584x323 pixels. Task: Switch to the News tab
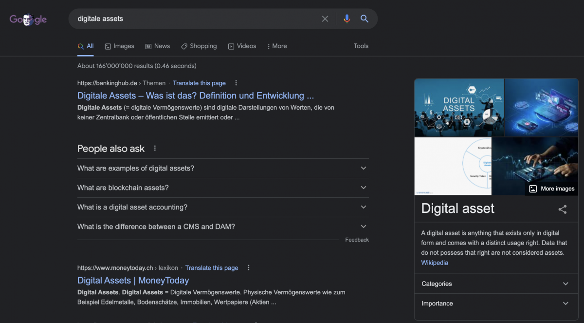[x=158, y=46]
